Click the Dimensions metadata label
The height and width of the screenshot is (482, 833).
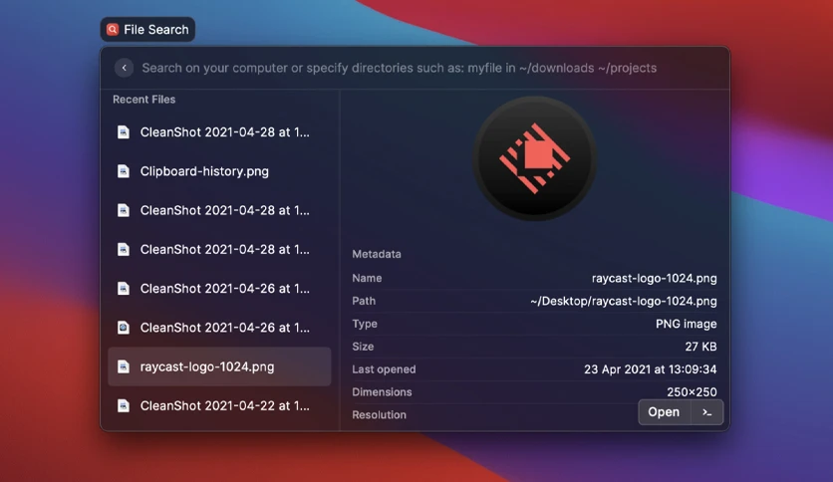tap(382, 392)
